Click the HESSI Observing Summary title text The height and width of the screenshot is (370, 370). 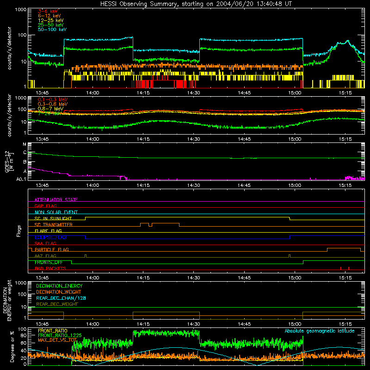coord(196,4)
